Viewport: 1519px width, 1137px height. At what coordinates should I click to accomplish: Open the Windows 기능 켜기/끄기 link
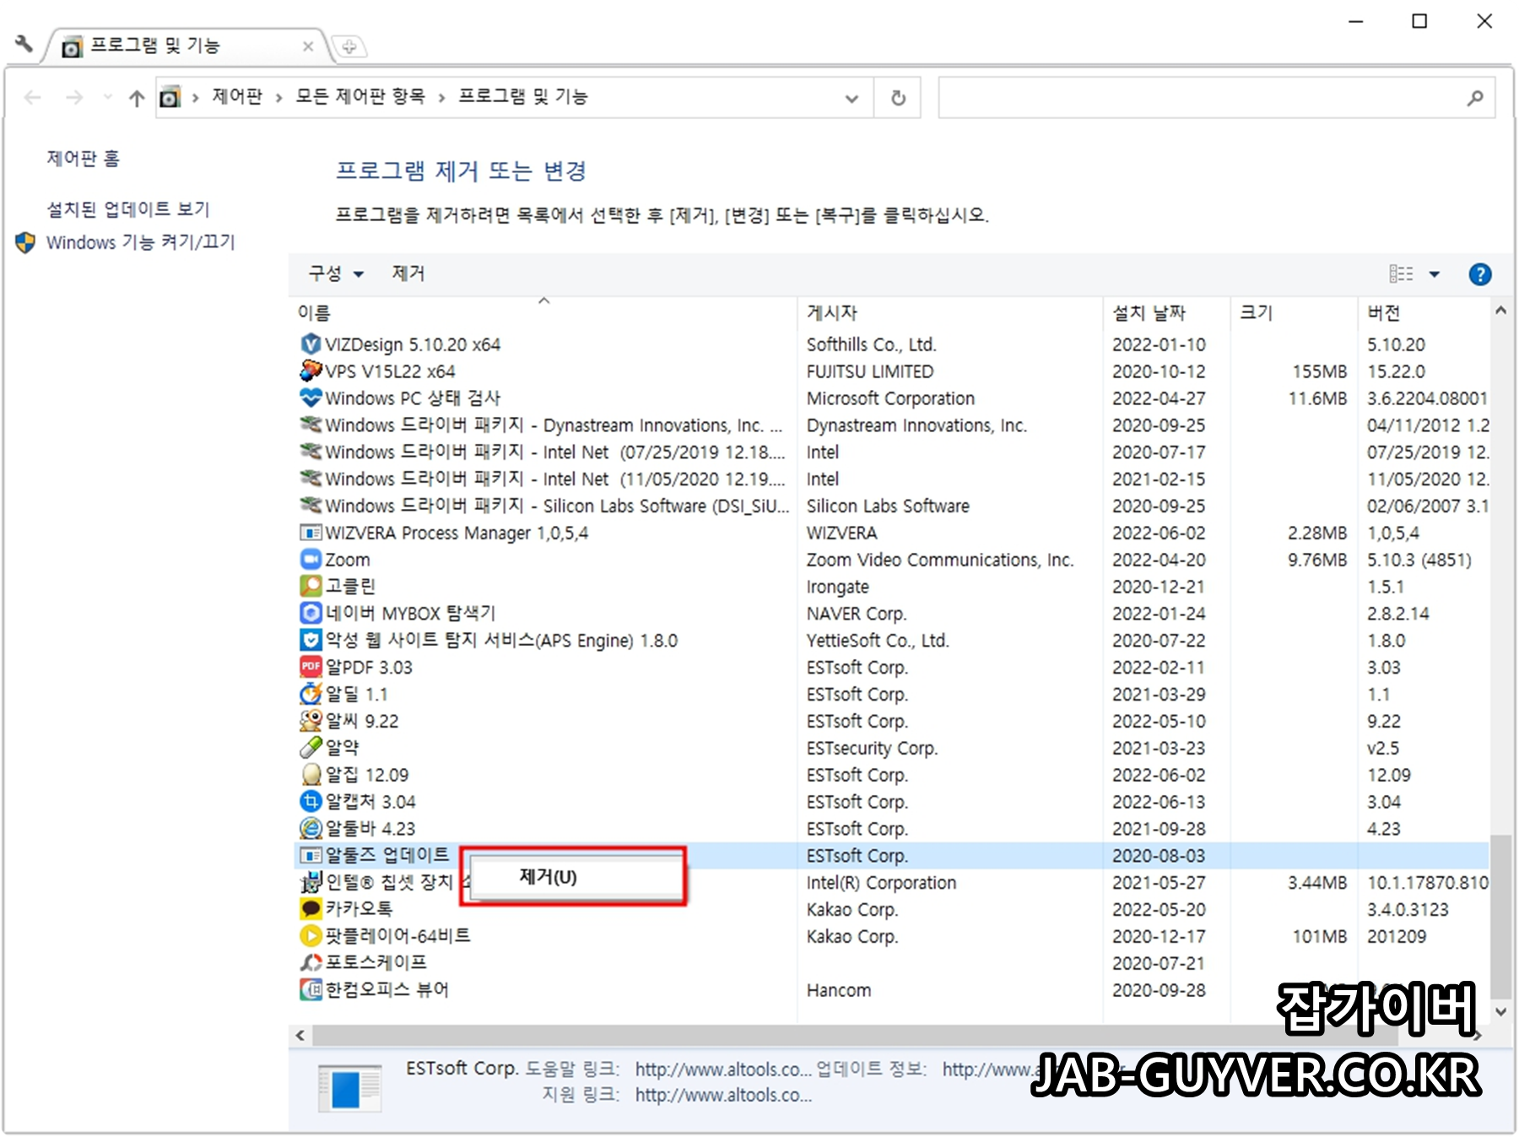point(140,242)
